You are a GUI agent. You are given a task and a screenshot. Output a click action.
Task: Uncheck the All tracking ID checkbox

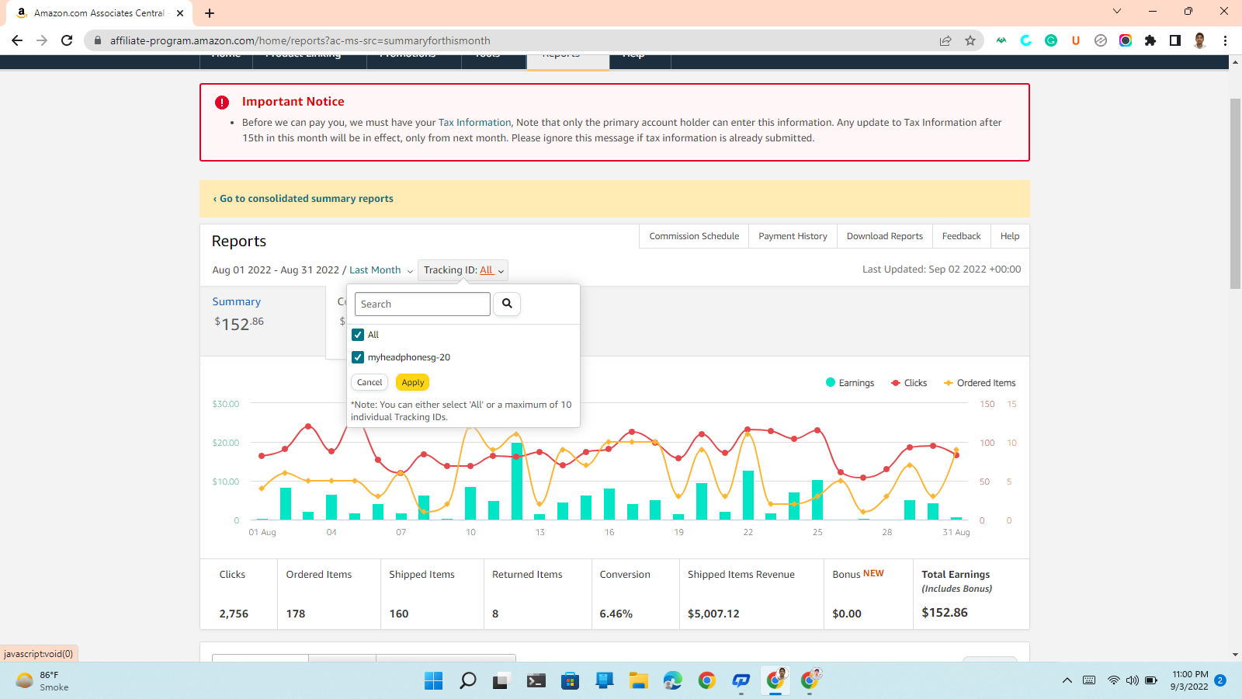pos(358,335)
